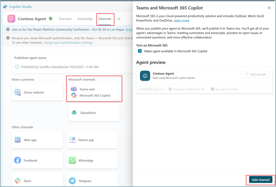This screenshot has height=187, width=276.
Task: Enable making the agent available in Microsoft 365 Copilot
Action: (x=140, y=51)
